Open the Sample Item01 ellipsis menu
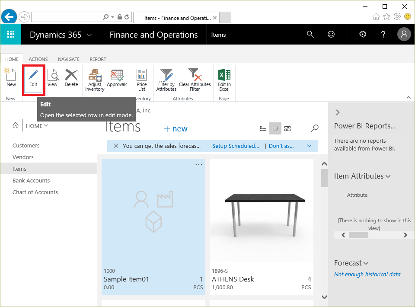This screenshot has width=415, height=307. [199, 165]
